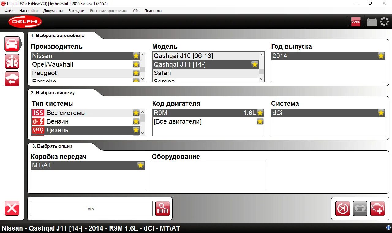Click the glow plug icon beside Дизель
The image size is (392, 233).
coord(38,130)
